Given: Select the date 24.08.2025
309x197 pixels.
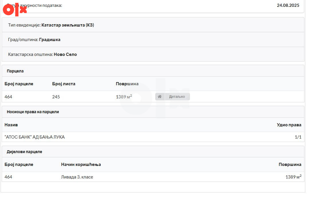Looking at the screenshot, I should click(x=288, y=5).
